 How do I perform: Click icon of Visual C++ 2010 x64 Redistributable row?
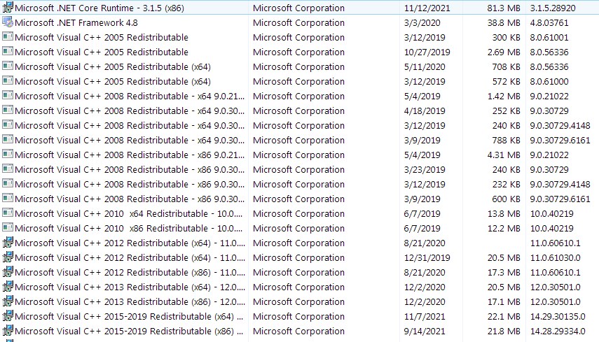pyautogui.click(x=8, y=213)
